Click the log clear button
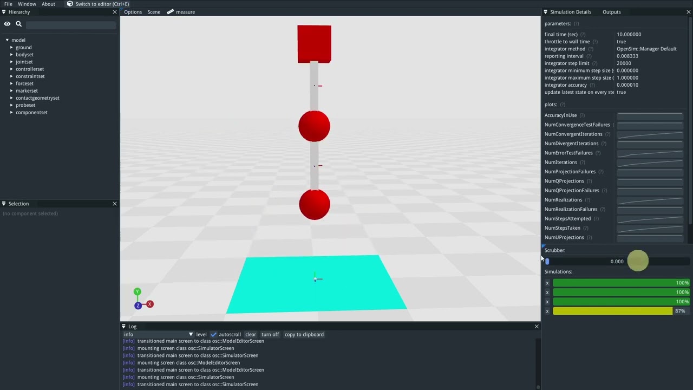This screenshot has width=693, height=390. (251, 334)
